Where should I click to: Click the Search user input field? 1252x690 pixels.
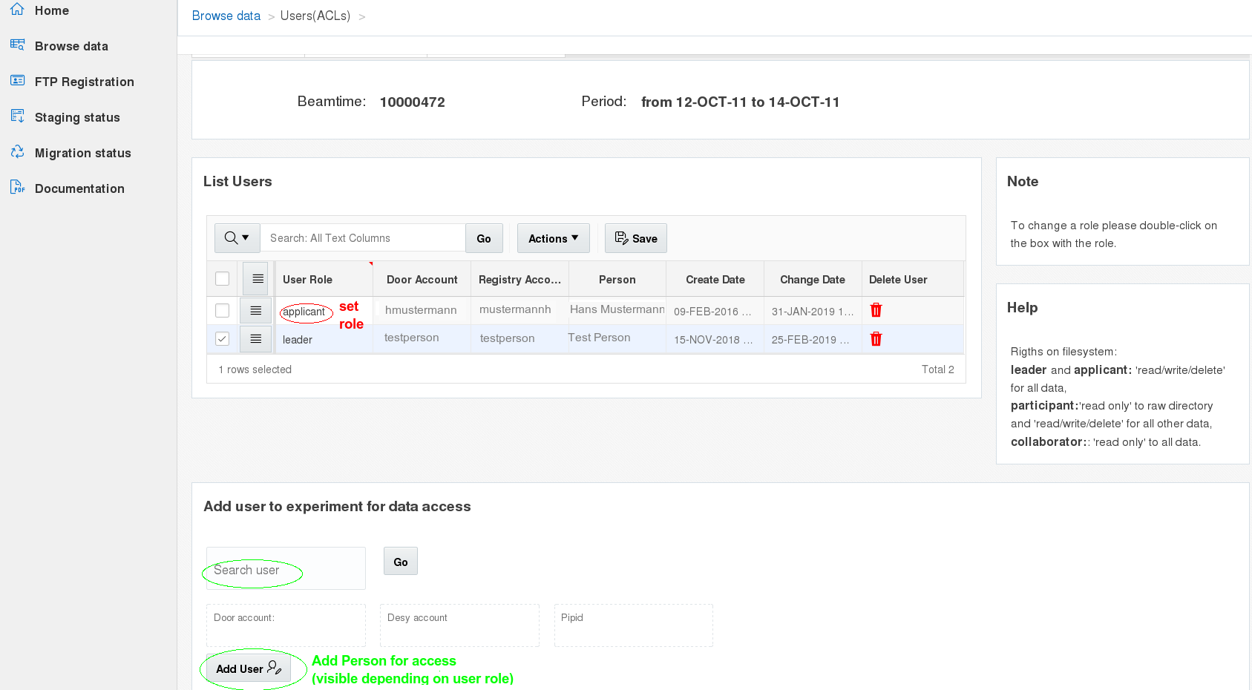click(x=286, y=569)
